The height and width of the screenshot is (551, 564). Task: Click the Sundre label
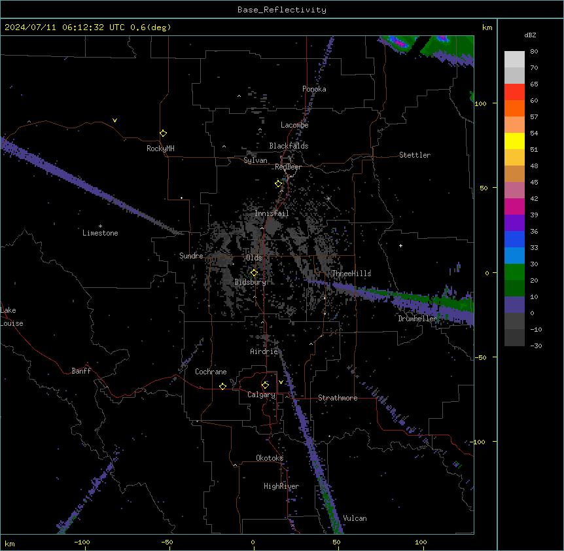pyautogui.click(x=191, y=256)
